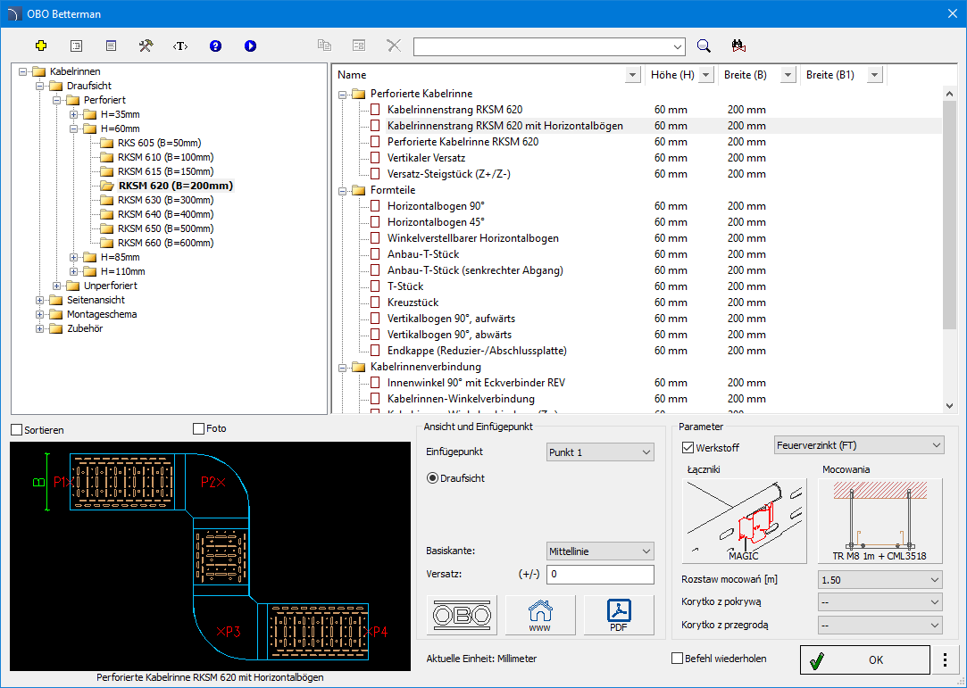
Task: Enable the Sortieren checkbox
Action: pos(17,429)
